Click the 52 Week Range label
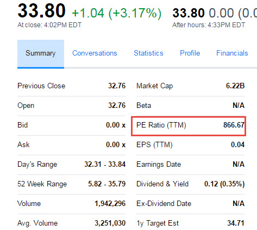The height and width of the screenshot is (230, 257). click(x=42, y=184)
